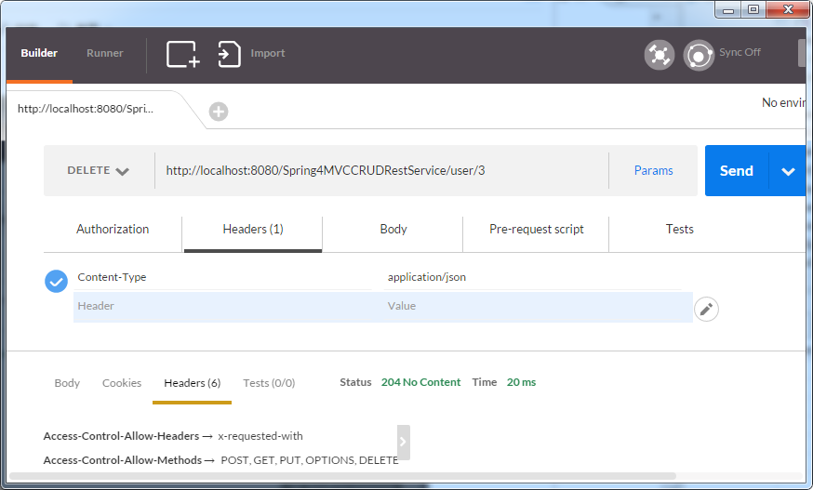Minimize the Postman window

point(728,10)
